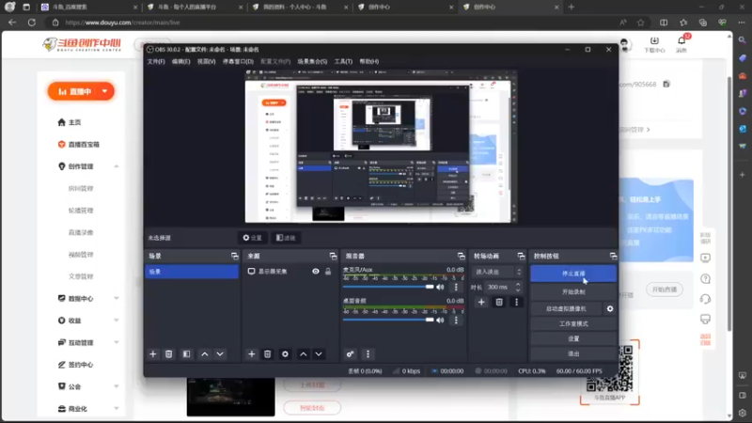Screen dimensions: 752x423
Task: Expand 公会 sidebar section
Action: coord(117,386)
